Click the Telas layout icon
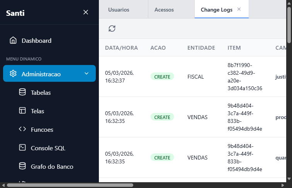Screen dimensions: 292x188 coord(22,110)
